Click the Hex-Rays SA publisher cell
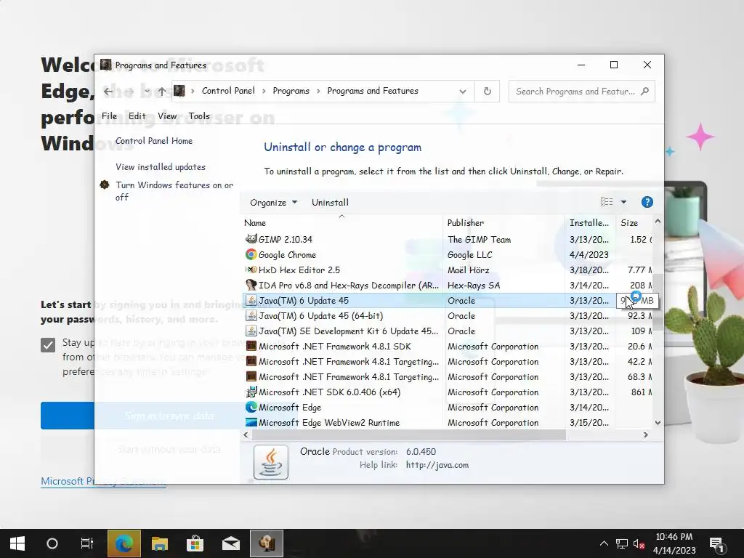Screen dimensions: 744x558 (x=474, y=285)
